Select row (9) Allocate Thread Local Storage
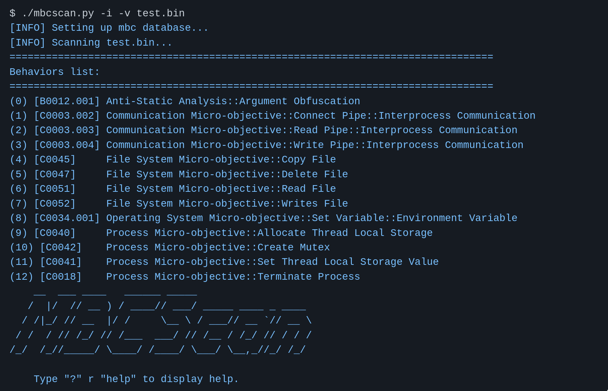The image size is (608, 391). click(x=221, y=233)
